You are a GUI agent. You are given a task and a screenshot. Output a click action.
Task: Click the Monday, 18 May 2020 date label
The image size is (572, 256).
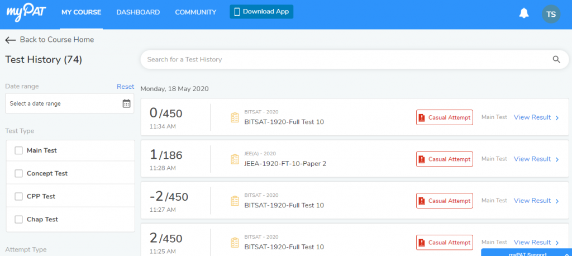tap(174, 89)
